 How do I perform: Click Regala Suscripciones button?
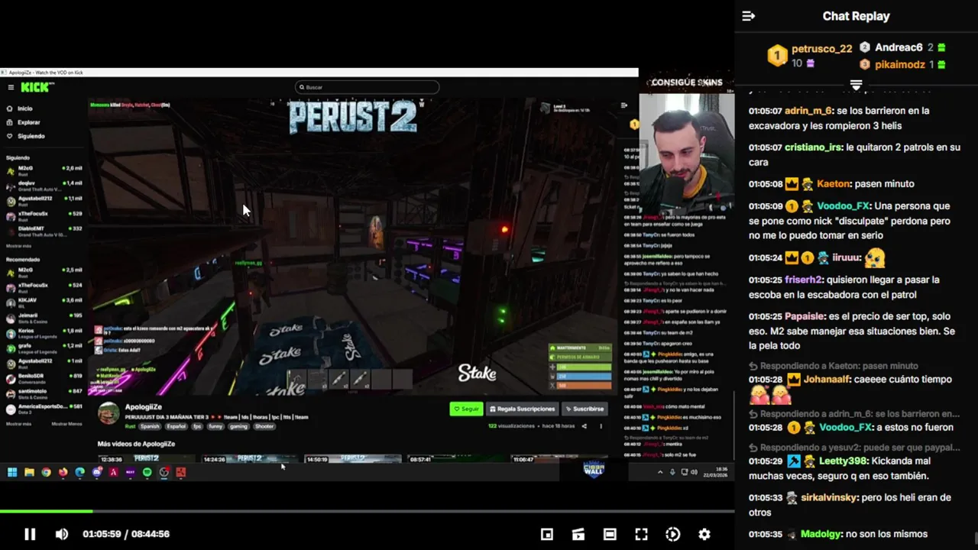[523, 409]
